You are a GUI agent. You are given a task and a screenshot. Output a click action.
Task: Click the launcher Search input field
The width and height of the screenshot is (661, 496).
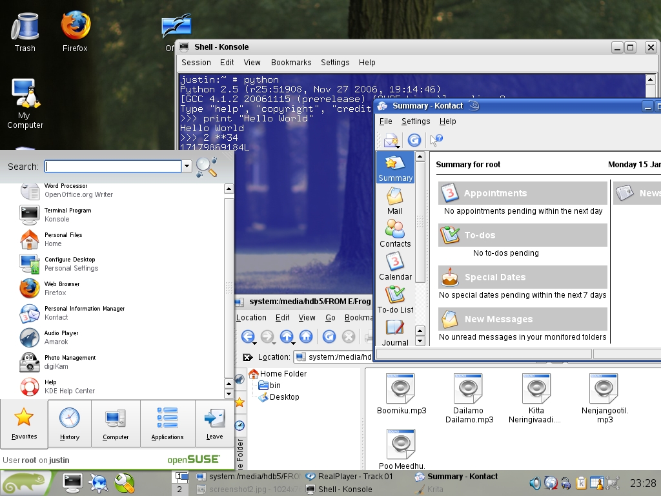point(113,167)
